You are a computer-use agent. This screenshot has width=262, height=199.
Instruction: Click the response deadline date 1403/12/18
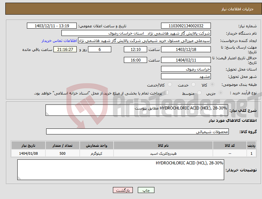pyautogui.click(x=186, y=49)
